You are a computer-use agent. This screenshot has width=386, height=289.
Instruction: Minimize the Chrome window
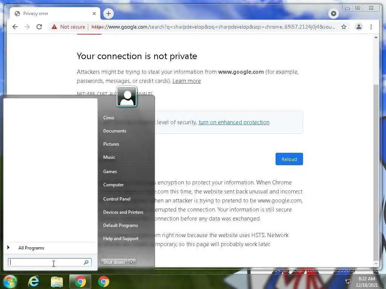(x=347, y=8)
